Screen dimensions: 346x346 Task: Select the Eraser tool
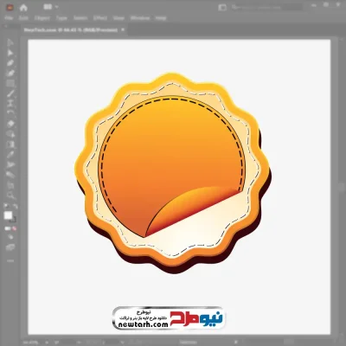(10, 124)
